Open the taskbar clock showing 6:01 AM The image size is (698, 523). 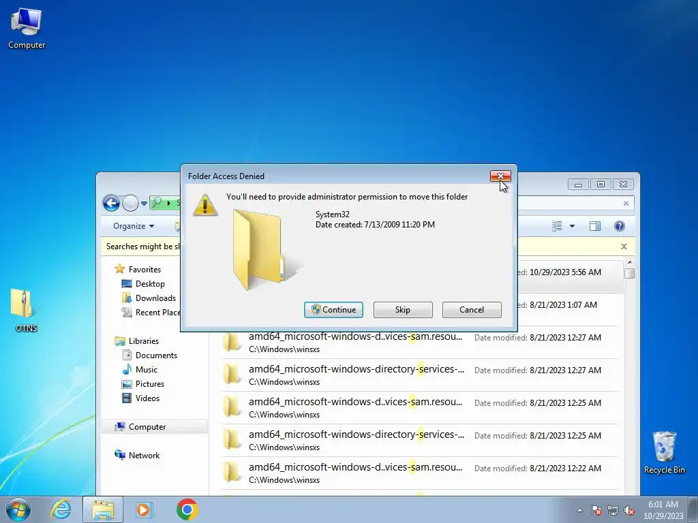pos(663,510)
